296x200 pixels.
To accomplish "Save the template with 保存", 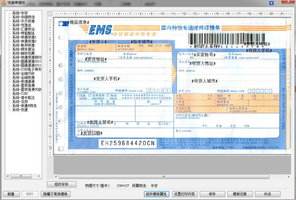I will click(x=212, y=194).
